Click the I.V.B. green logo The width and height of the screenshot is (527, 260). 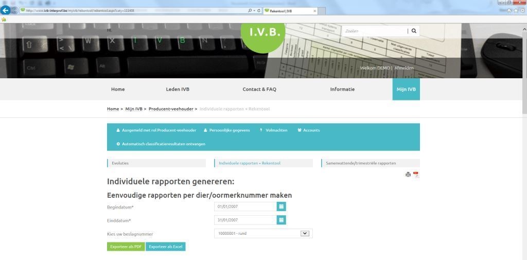[265, 33]
